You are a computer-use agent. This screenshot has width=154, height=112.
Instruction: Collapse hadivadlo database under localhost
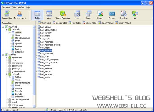(x=6, y=74)
